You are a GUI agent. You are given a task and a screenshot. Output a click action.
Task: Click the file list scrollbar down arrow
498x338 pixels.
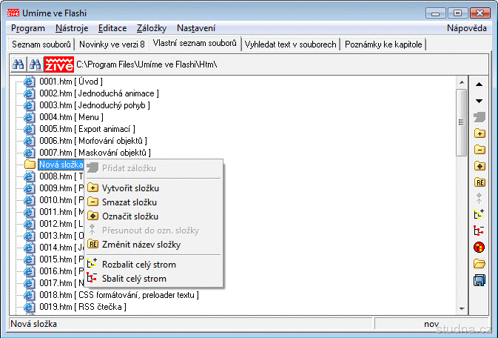pyautogui.click(x=462, y=308)
